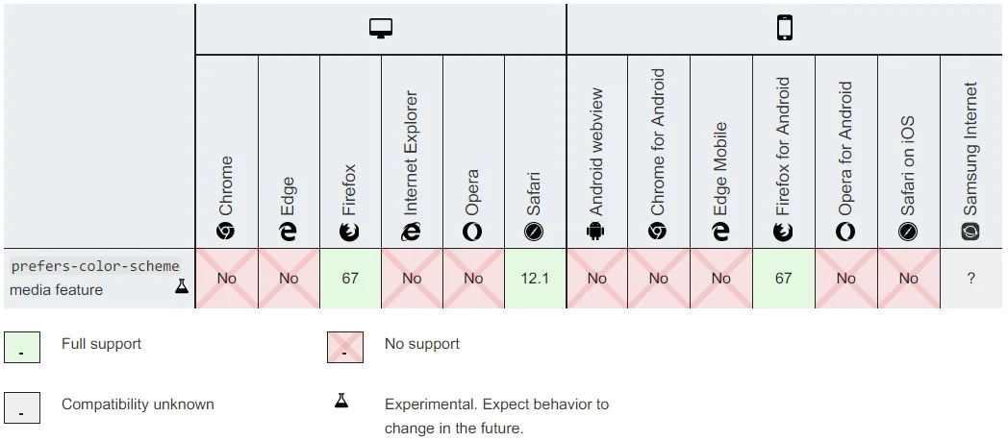Viewport: 1008px width, 441px height.
Task: Click the prefers-color-scheme feature name
Action: pyautogui.click(x=94, y=266)
